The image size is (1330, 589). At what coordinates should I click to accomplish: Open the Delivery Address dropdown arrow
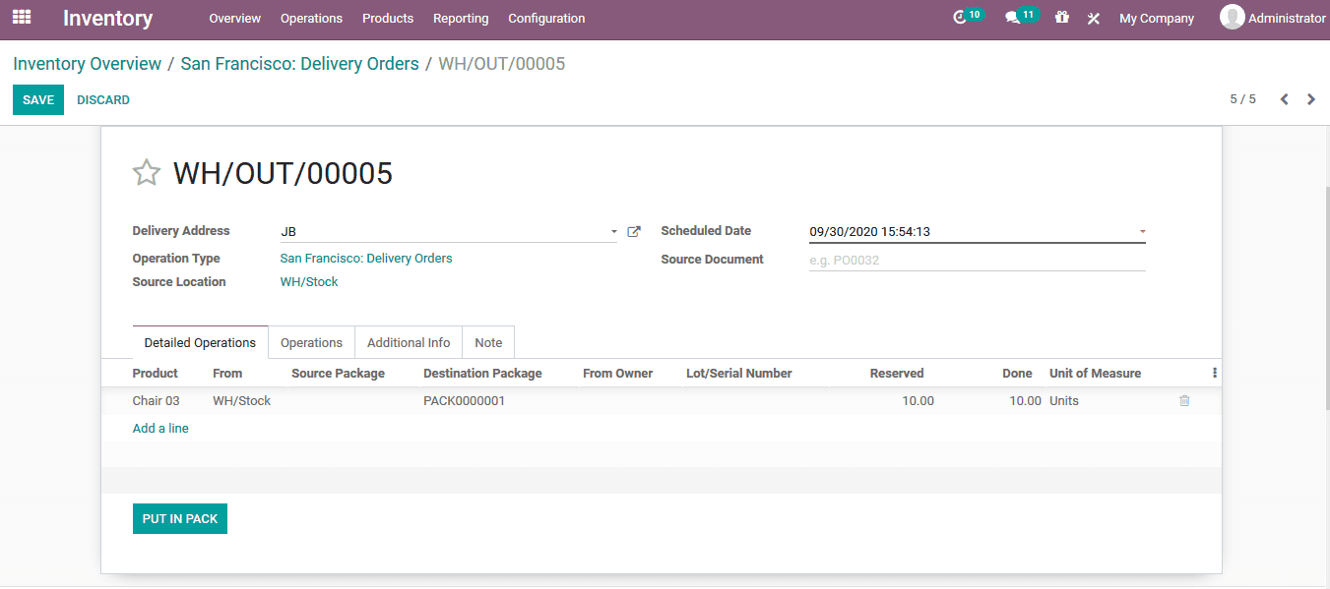coord(612,232)
